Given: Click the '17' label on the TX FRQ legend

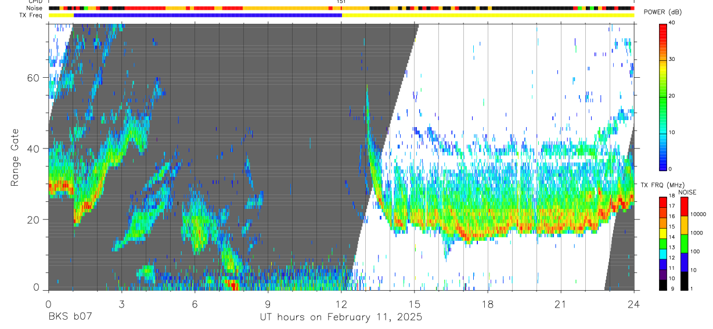Looking at the screenshot, I should (x=672, y=205).
